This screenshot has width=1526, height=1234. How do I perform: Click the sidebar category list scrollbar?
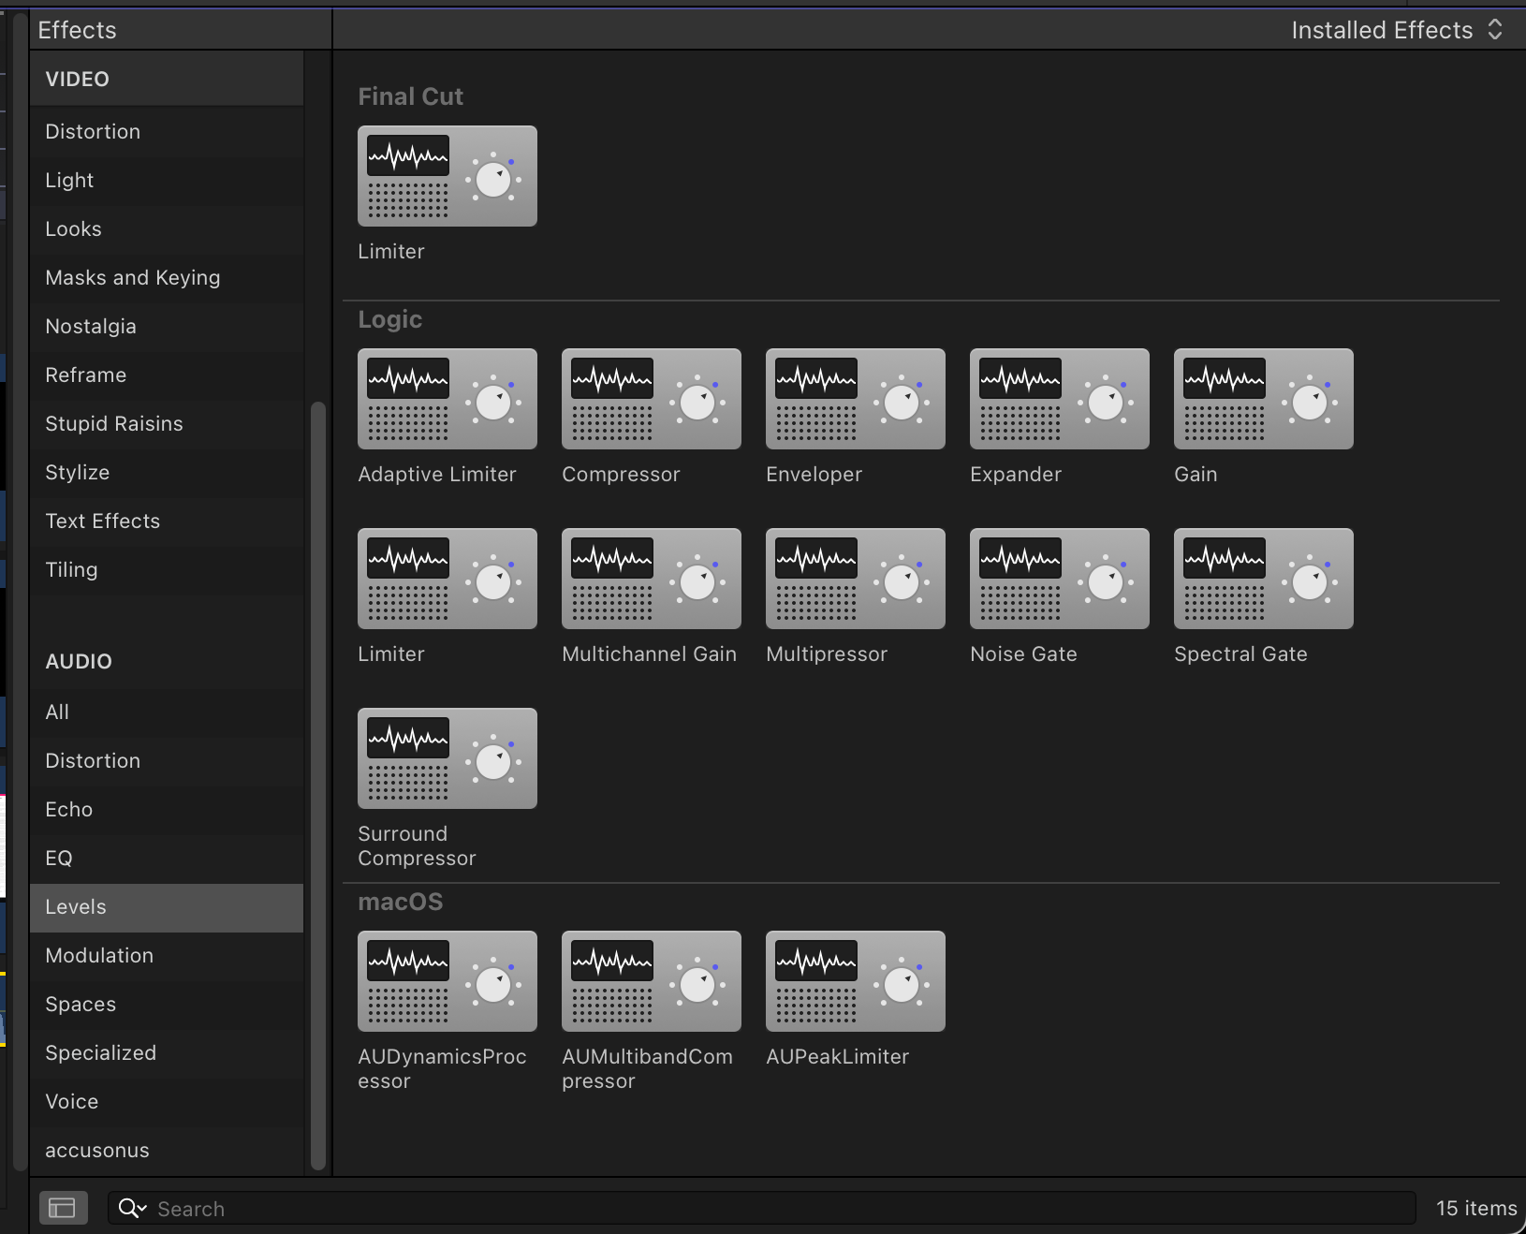[x=318, y=786]
